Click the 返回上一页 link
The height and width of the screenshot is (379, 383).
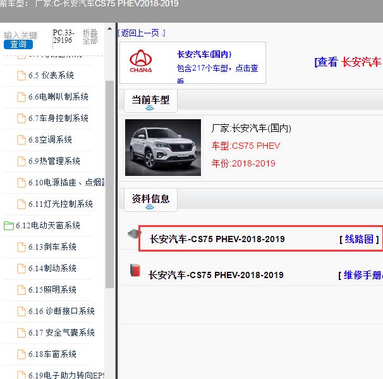142,33
